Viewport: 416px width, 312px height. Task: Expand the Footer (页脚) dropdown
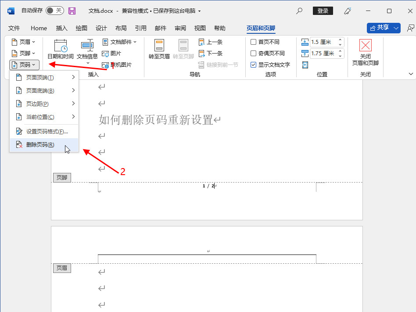24,54
